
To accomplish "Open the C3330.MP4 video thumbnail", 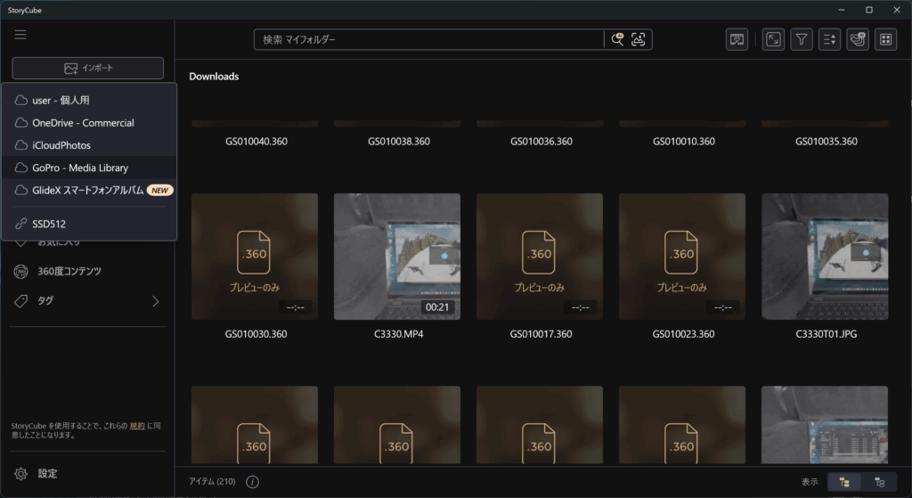I will [x=397, y=257].
